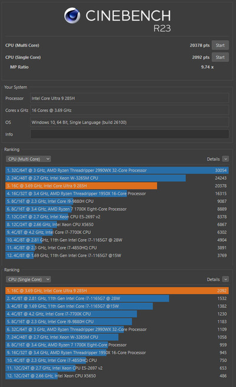This screenshot has height=387, width=236.
Task: Select Xeon X5650 single core entry scoring 486
Action: (x=117, y=376)
